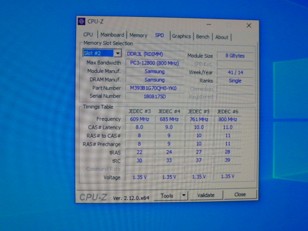Switch to the Mainboard tab

pyautogui.click(x=112, y=35)
